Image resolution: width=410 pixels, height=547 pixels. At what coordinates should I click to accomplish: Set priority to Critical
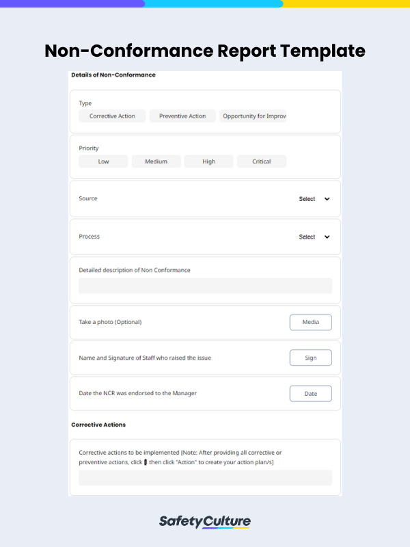261,162
